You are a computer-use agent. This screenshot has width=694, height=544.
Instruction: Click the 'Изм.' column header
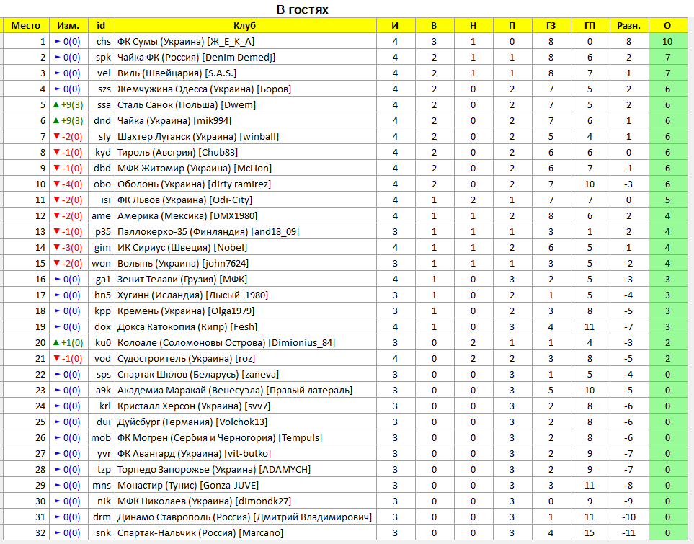coord(68,26)
